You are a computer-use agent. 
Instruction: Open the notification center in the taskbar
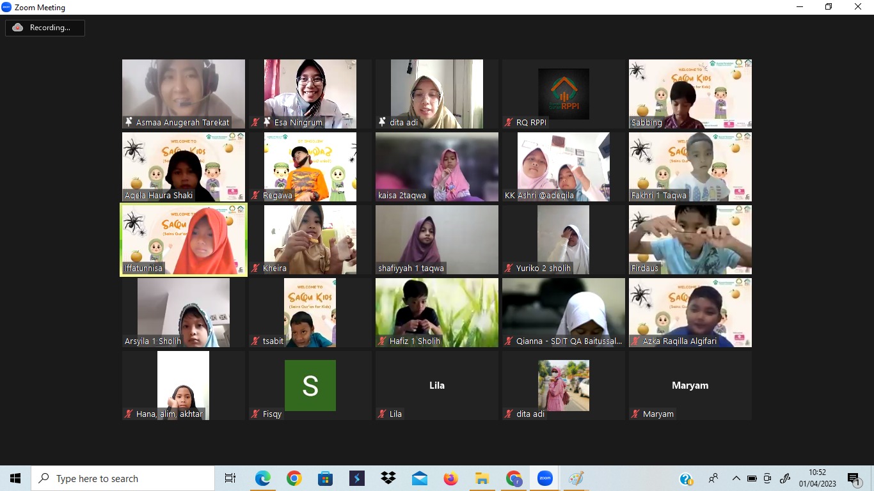(854, 478)
